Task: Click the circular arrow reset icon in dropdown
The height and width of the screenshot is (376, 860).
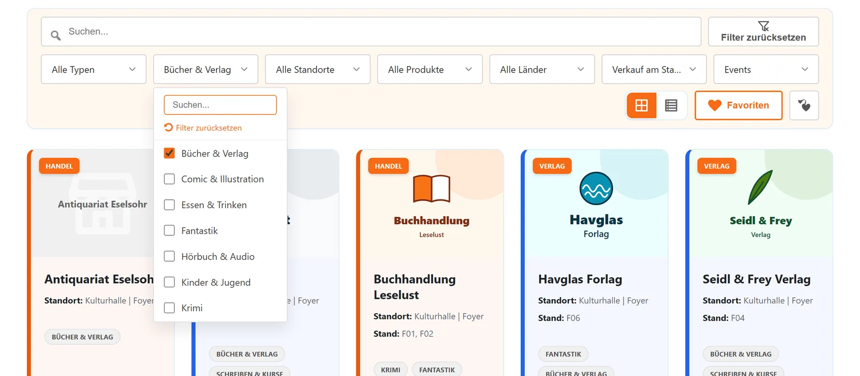Action: point(168,127)
